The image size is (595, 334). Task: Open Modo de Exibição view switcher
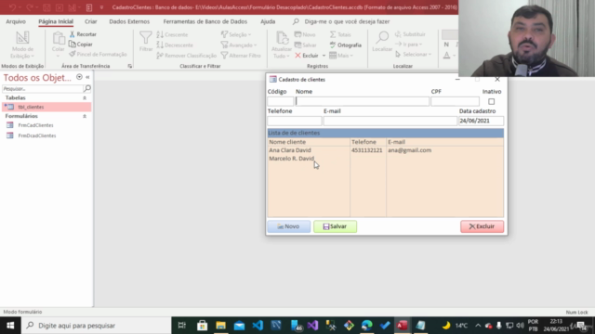22,45
